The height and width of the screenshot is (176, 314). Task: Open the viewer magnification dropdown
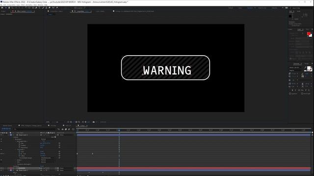pyautogui.click(x=50, y=122)
